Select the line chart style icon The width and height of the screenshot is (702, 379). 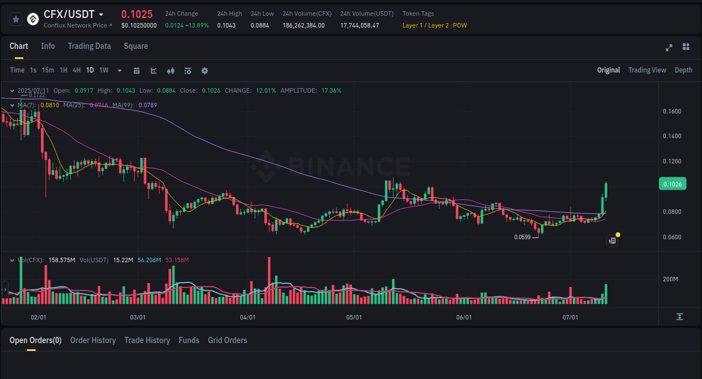click(x=153, y=70)
